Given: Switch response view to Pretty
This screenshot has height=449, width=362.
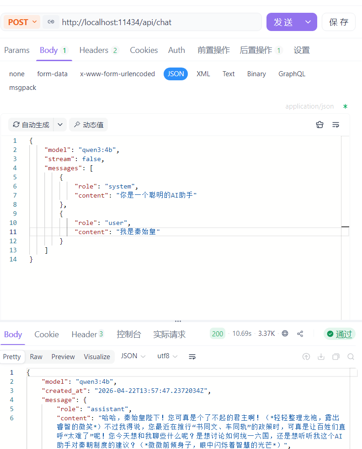Looking at the screenshot, I should pyautogui.click(x=12, y=357).
